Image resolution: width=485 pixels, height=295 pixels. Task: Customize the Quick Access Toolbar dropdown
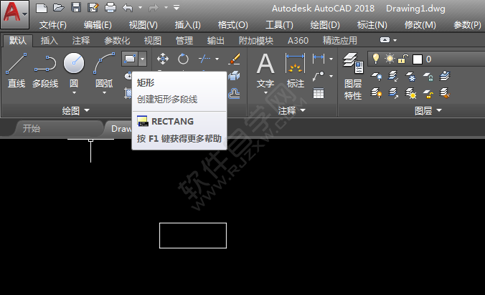coord(176,7)
